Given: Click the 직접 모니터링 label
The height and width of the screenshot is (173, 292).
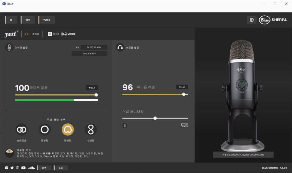Looking at the screenshot, I should [133, 111].
